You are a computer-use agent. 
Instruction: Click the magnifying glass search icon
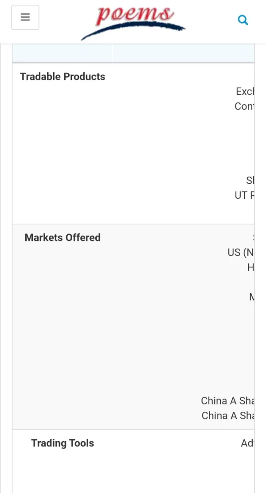coord(243,20)
